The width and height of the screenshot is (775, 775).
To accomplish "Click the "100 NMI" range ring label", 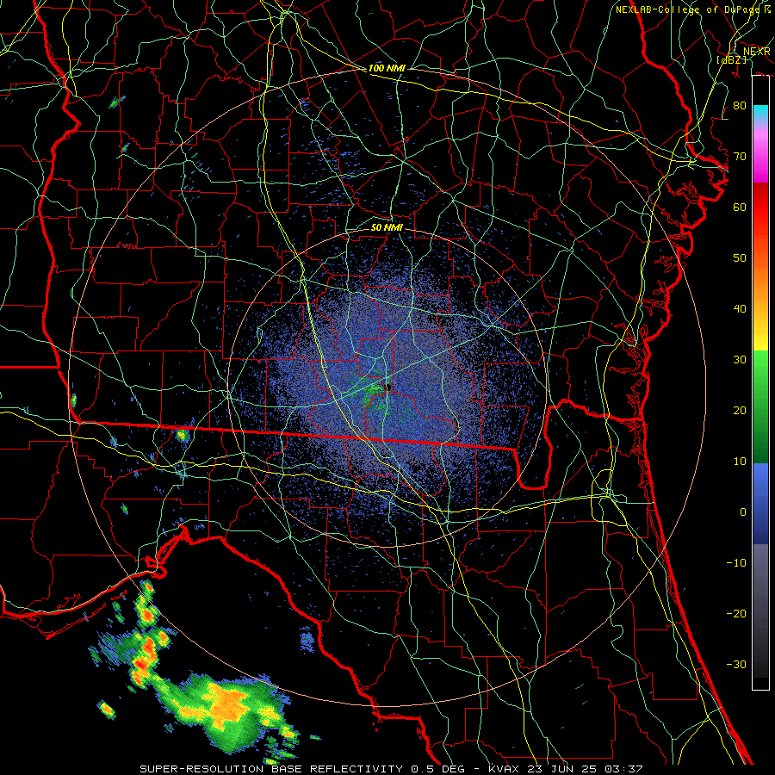I will (x=387, y=68).
